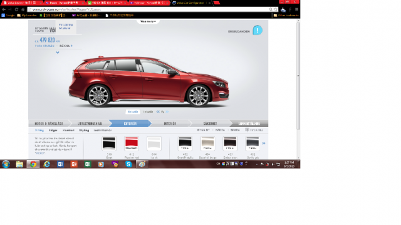Click the Spara link
The height and width of the screenshot is (225, 401).
235,130
